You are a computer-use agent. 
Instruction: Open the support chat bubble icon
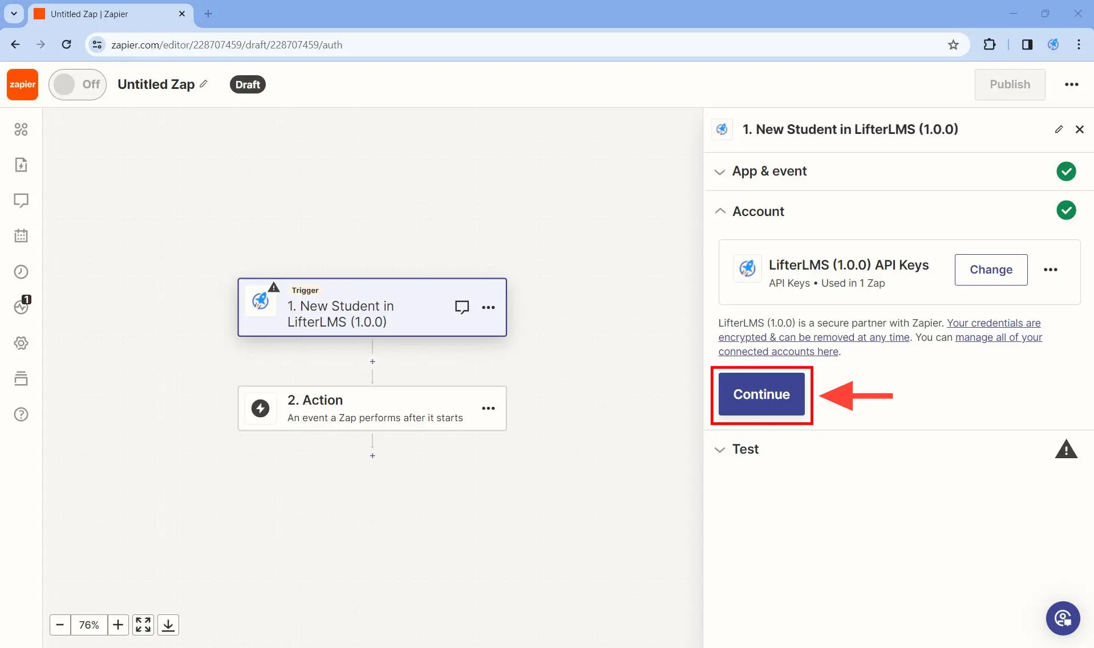[x=1063, y=618]
